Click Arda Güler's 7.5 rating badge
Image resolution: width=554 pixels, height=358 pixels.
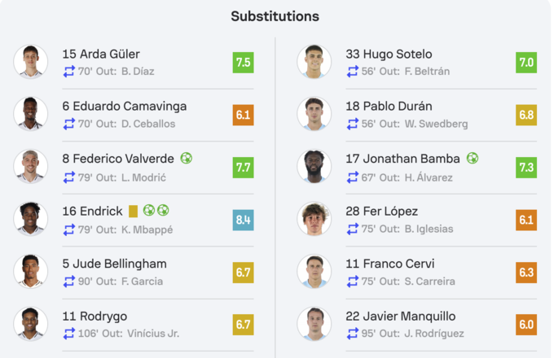[x=243, y=63]
